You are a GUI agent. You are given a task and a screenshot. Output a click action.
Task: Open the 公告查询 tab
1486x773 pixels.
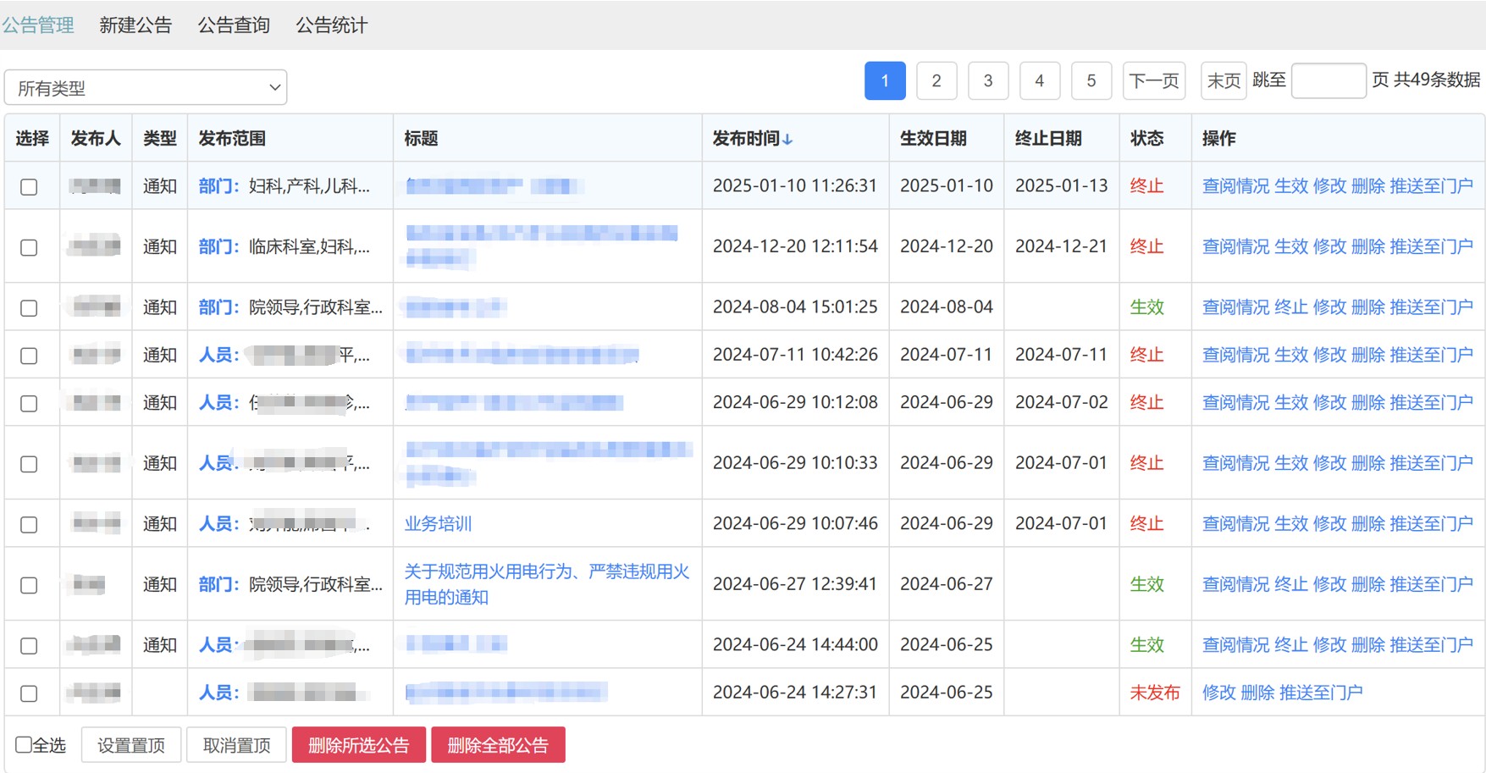pyautogui.click(x=234, y=25)
